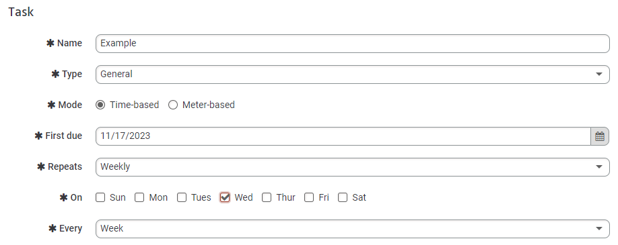Uncheck the Wed checkbox
The width and height of the screenshot is (618, 245).
(x=225, y=197)
